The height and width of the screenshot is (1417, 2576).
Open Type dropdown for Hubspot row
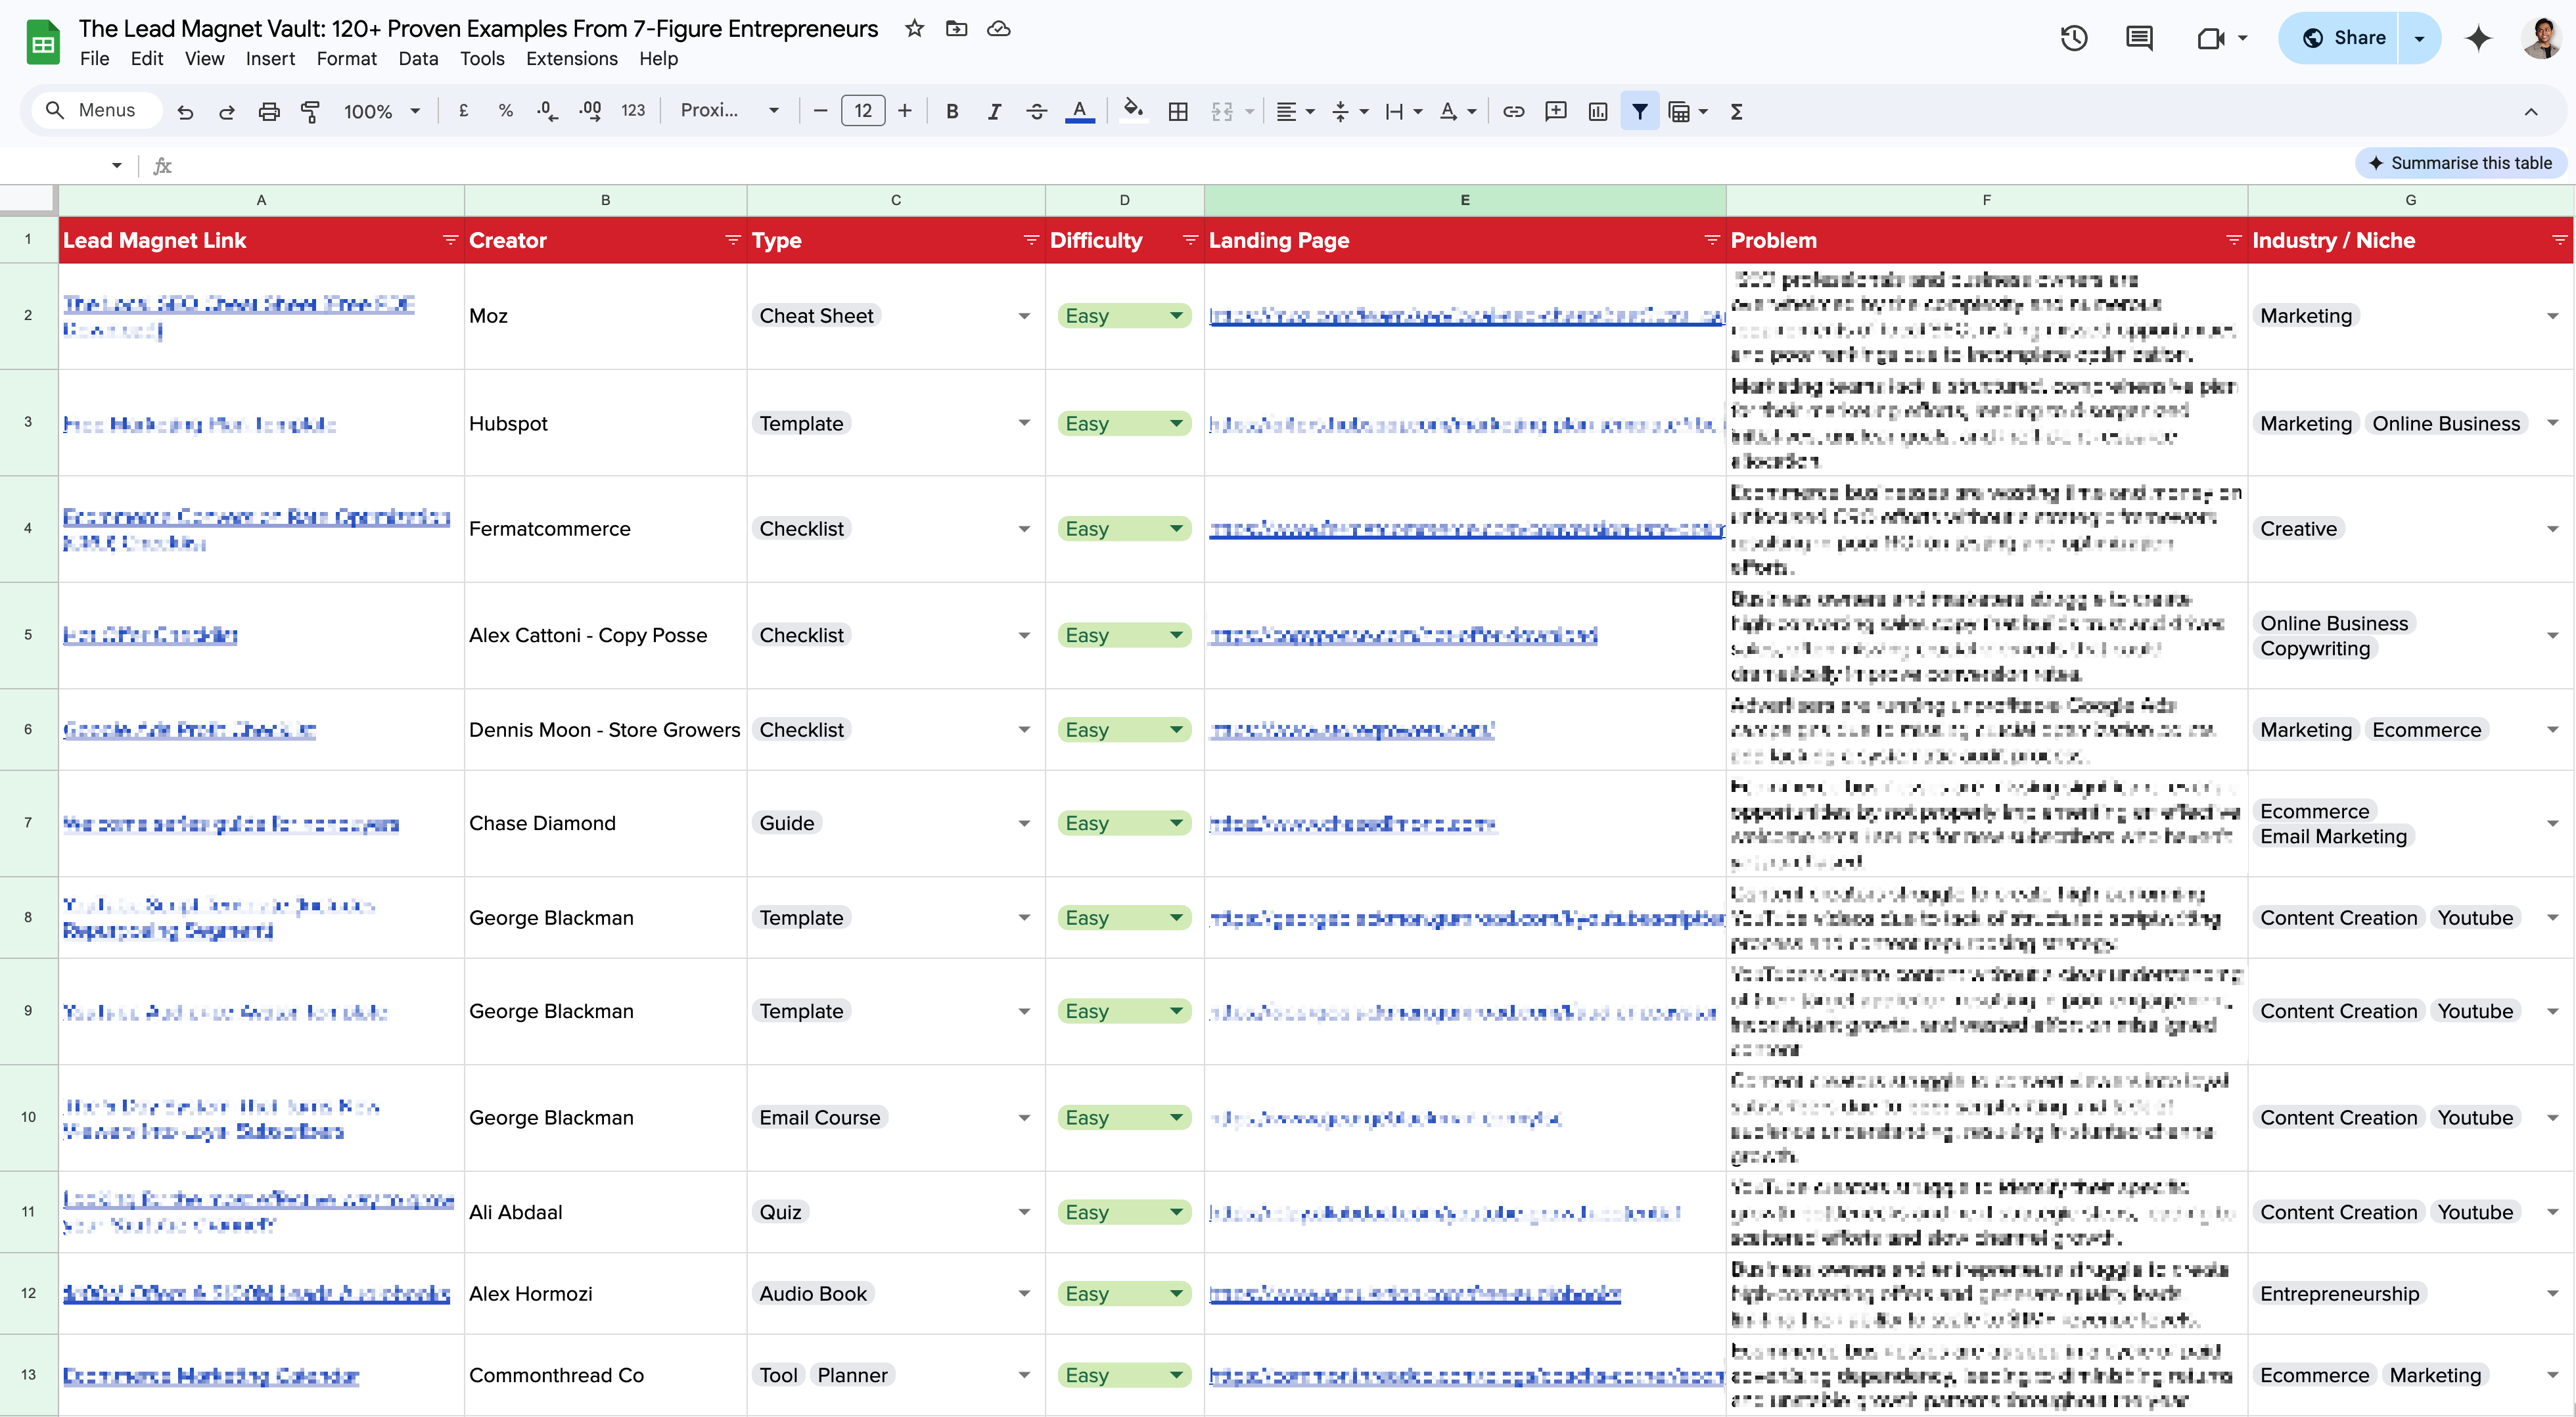[1023, 423]
